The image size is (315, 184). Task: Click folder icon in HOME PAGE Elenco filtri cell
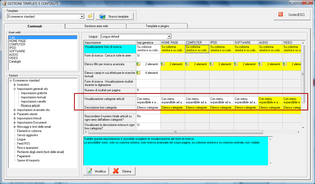[x=163, y=64]
